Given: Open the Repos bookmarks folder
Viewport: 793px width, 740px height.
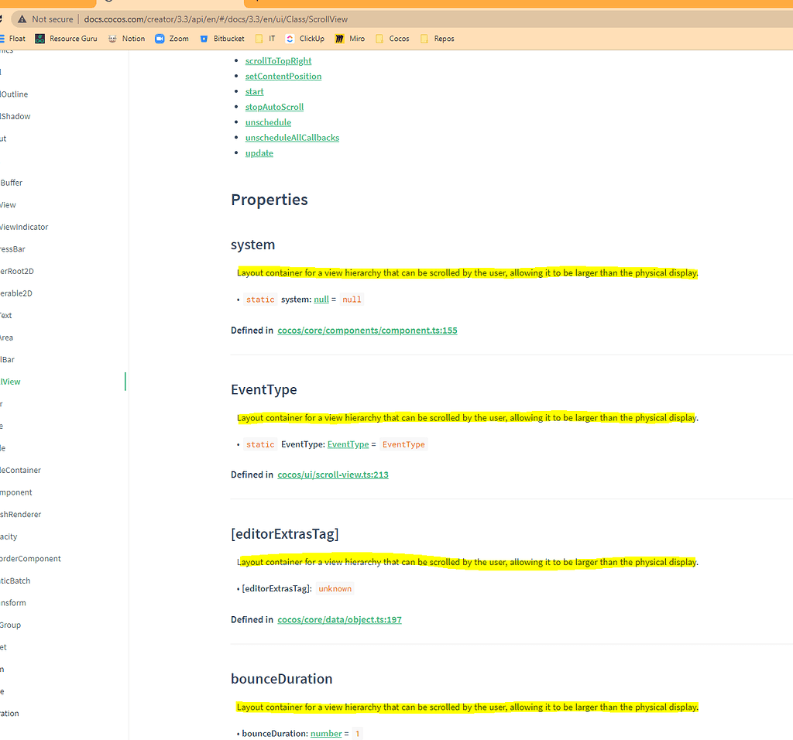Looking at the screenshot, I should pyautogui.click(x=438, y=39).
